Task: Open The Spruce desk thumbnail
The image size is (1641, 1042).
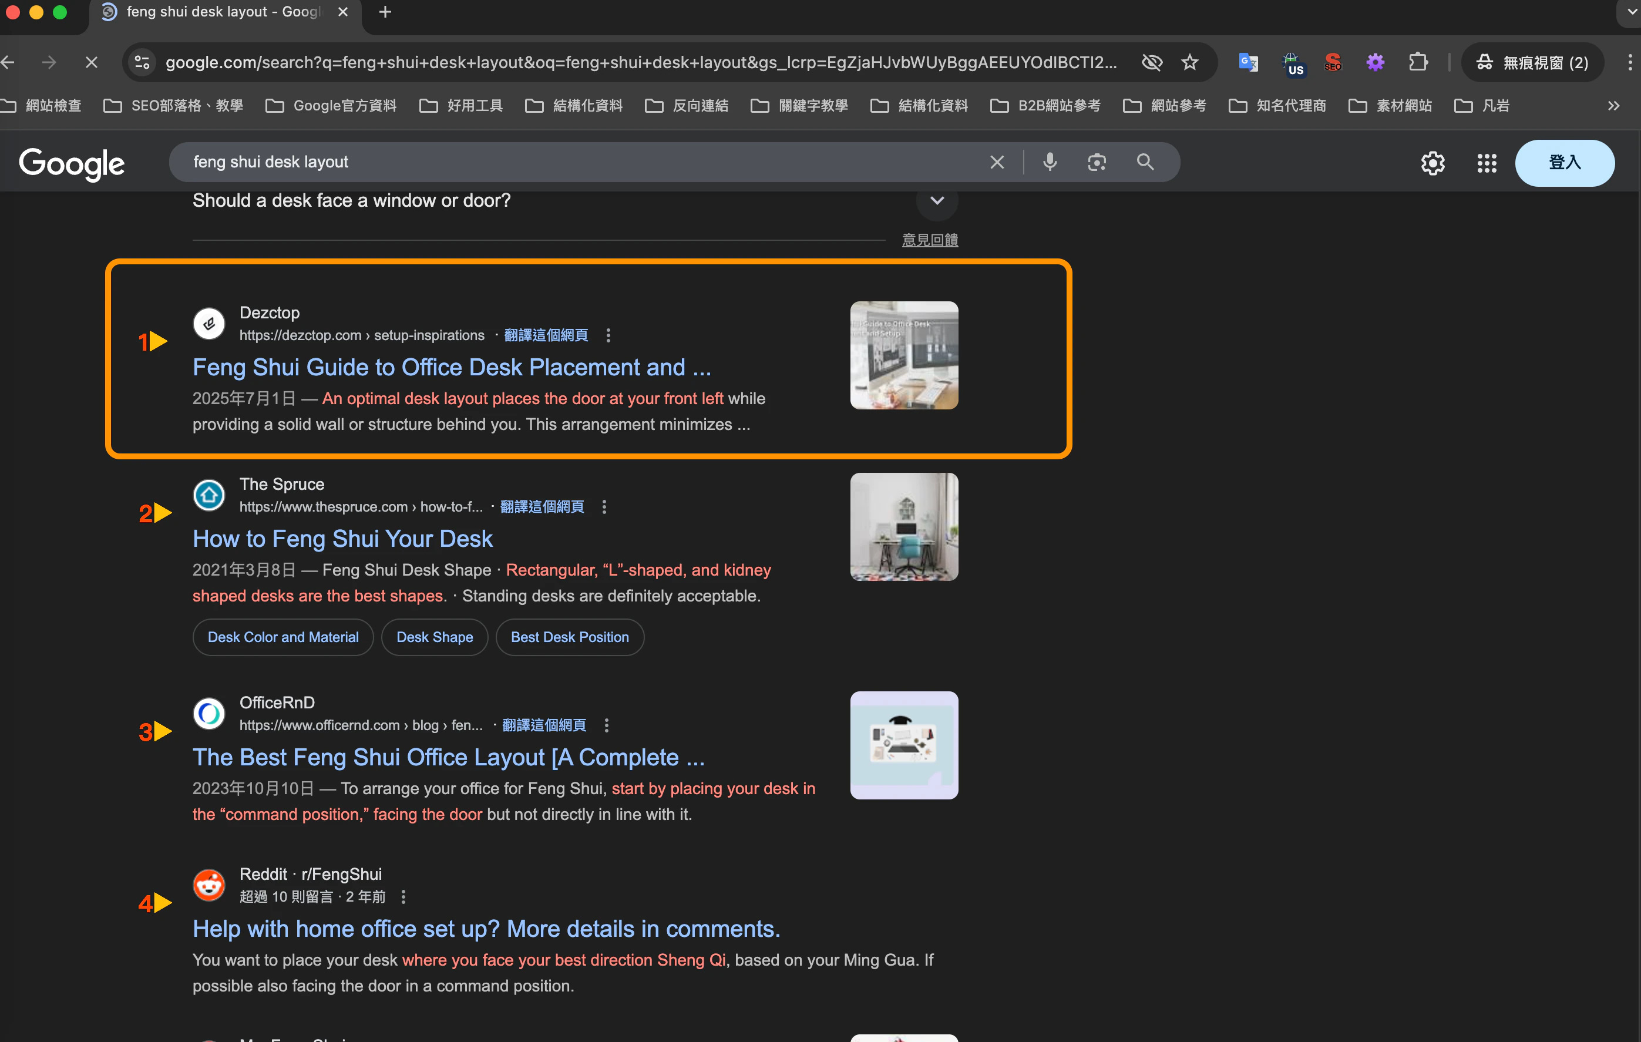Action: tap(904, 527)
